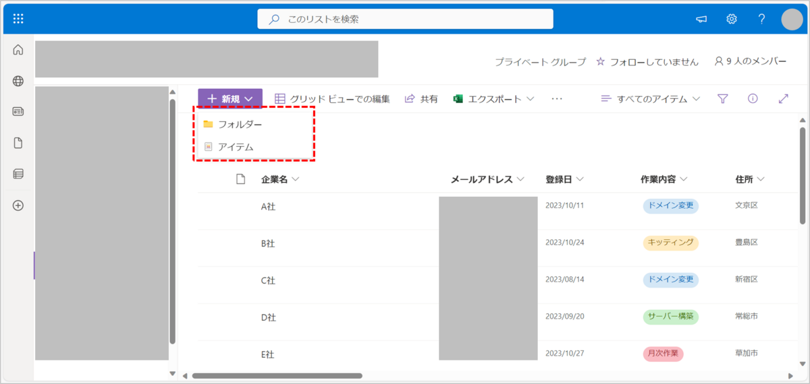The width and height of the screenshot is (810, 384).
Task: Open the user account avatar
Action: pyautogui.click(x=792, y=19)
